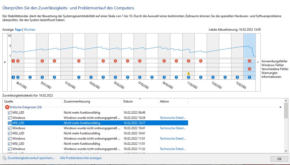Click the right arrow beside the stability chart

pyautogui.click(x=258, y=62)
